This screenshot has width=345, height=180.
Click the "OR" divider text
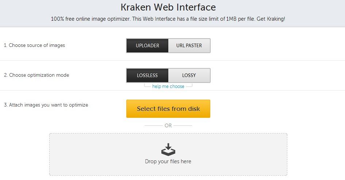[168, 125]
